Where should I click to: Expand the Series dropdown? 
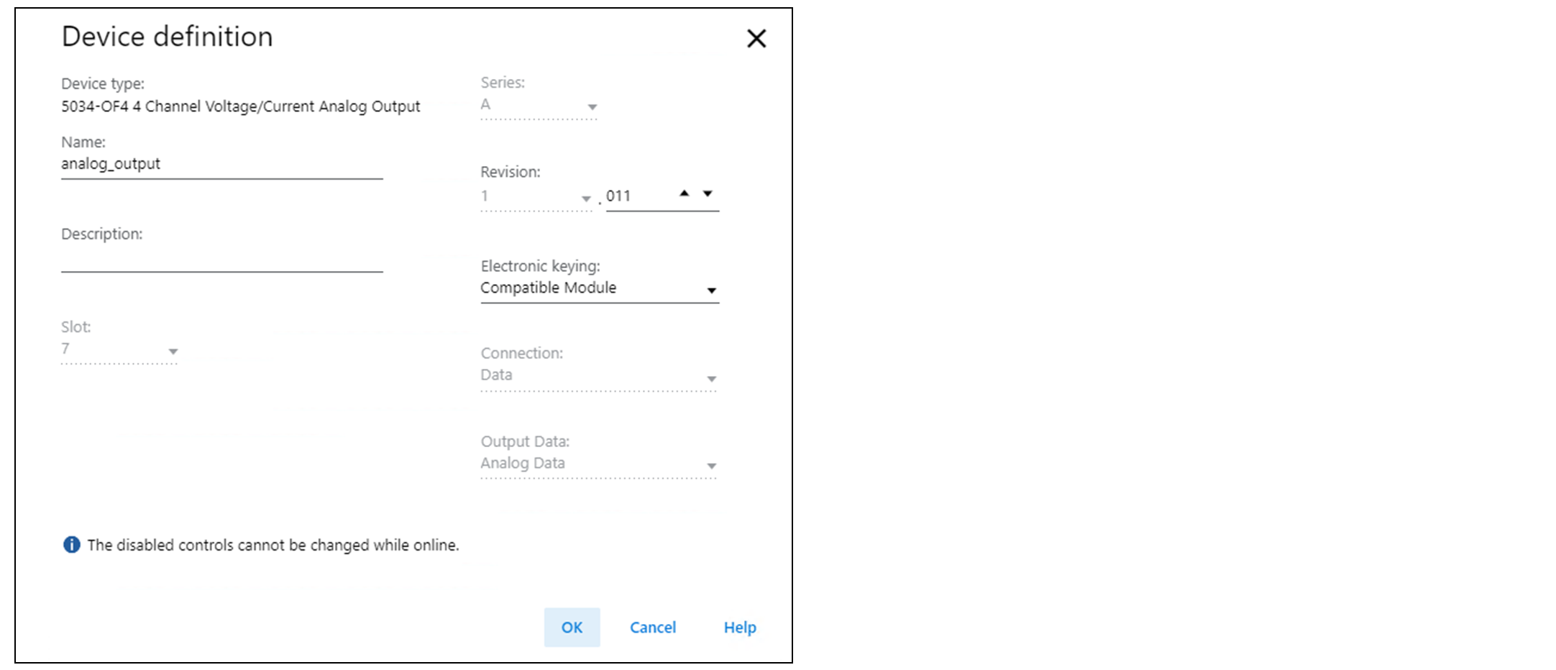(592, 107)
